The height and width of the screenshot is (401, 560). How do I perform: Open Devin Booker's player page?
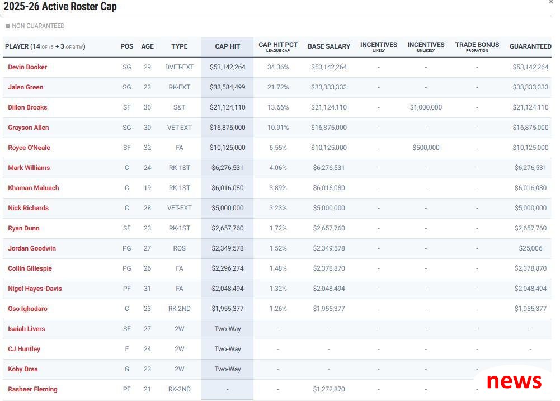click(27, 67)
